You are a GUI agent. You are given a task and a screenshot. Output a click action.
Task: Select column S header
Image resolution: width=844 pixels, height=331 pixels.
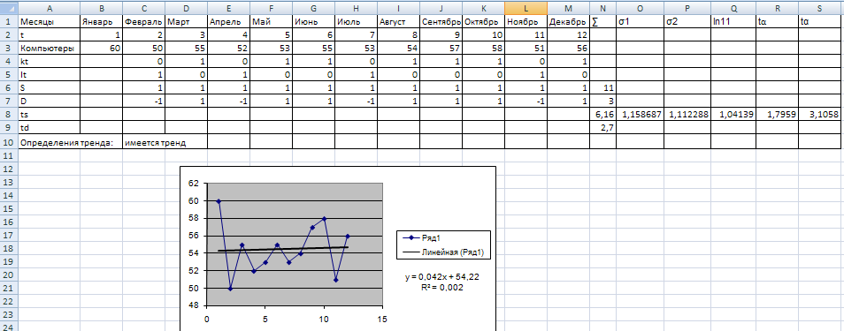tap(820, 8)
